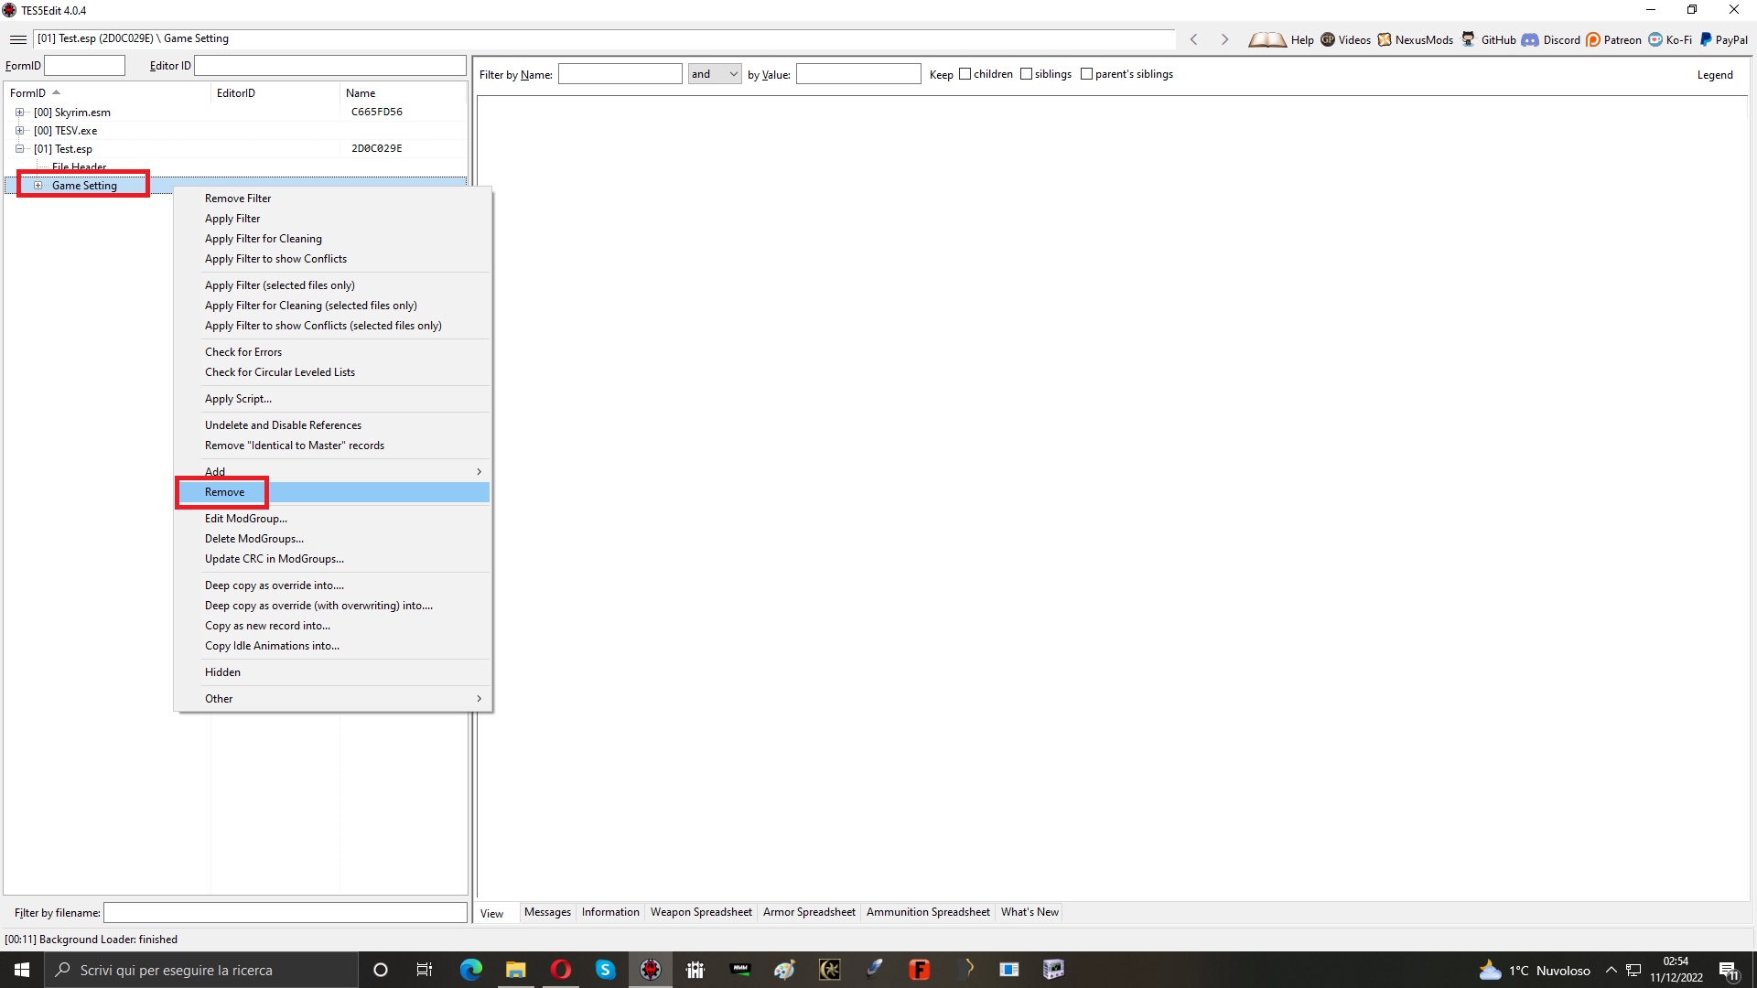Image resolution: width=1757 pixels, height=988 pixels.
Task: Sort by EditorID column header
Action: [275, 93]
